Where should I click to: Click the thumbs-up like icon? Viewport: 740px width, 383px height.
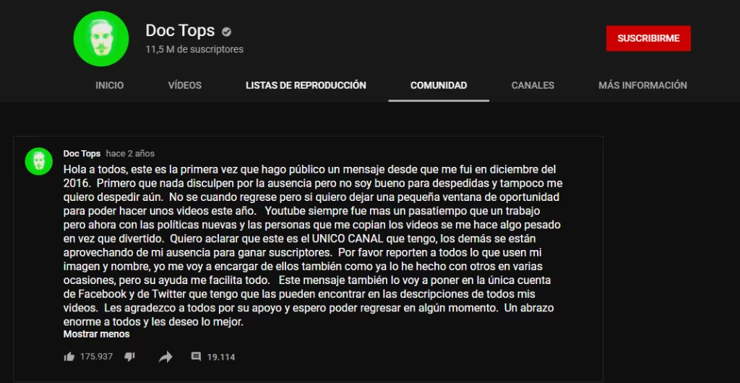pyautogui.click(x=69, y=357)
